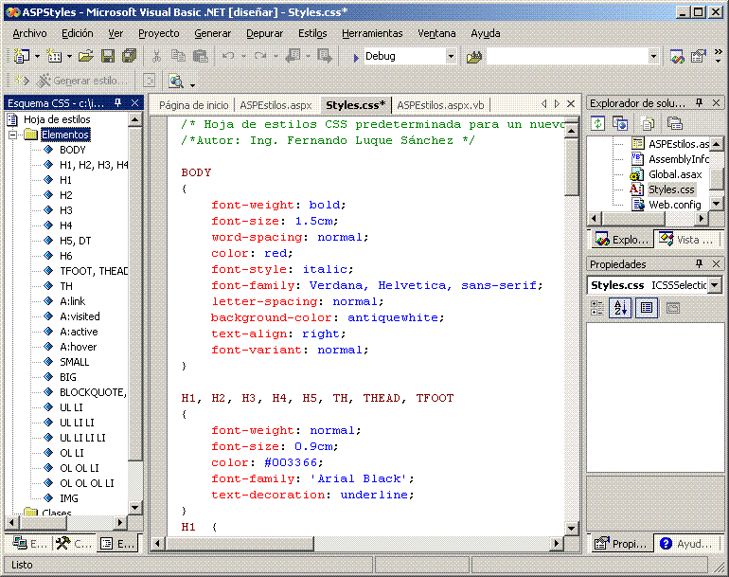Close the Styles.css document with X

pos(571,104)
